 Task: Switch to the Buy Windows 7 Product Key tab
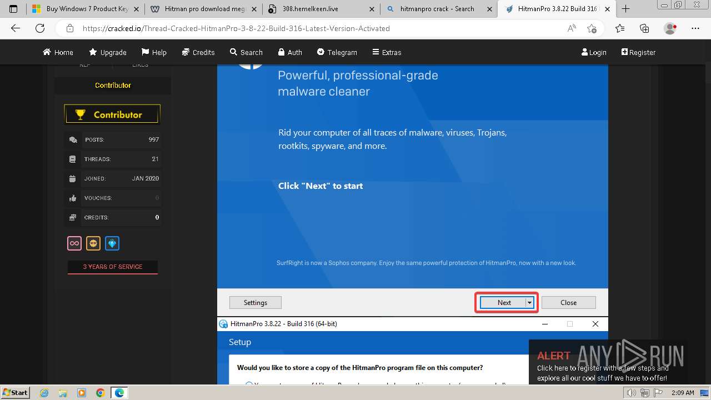tap(85, 9)
